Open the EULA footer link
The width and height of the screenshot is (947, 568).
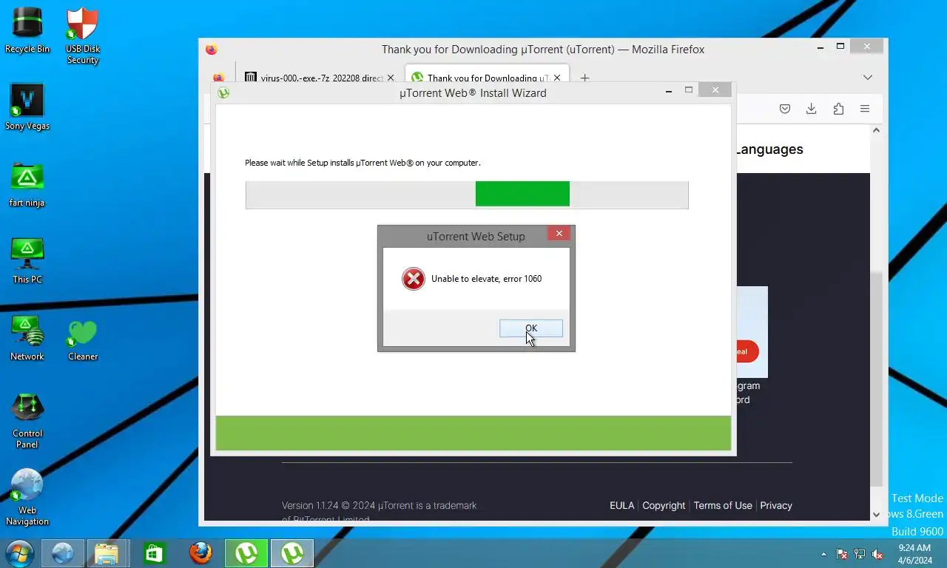[621, 505]
